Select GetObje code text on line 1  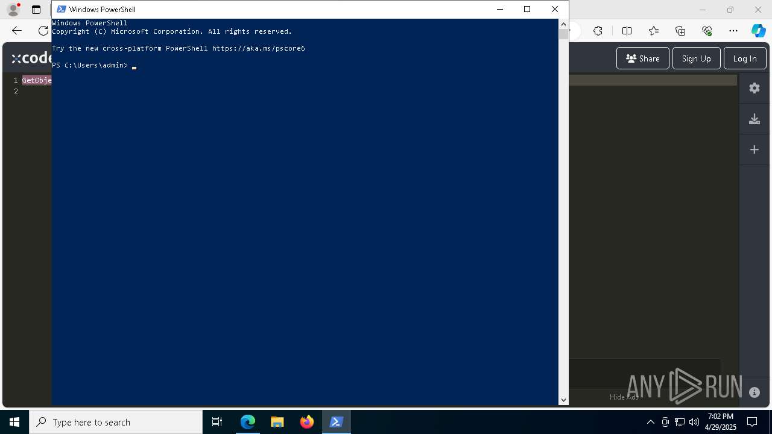(x=37, y=80)
